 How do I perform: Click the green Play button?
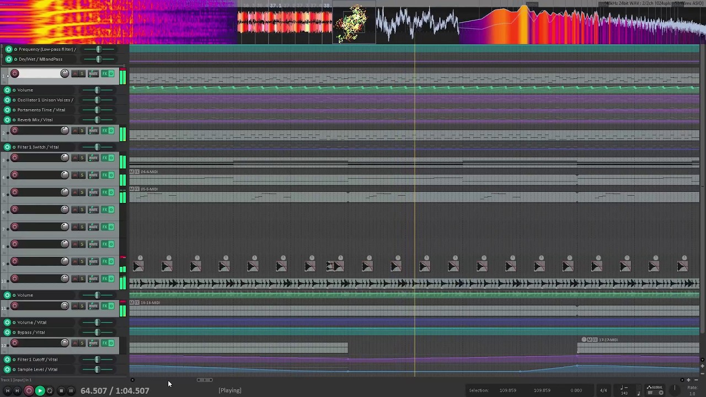40,391
